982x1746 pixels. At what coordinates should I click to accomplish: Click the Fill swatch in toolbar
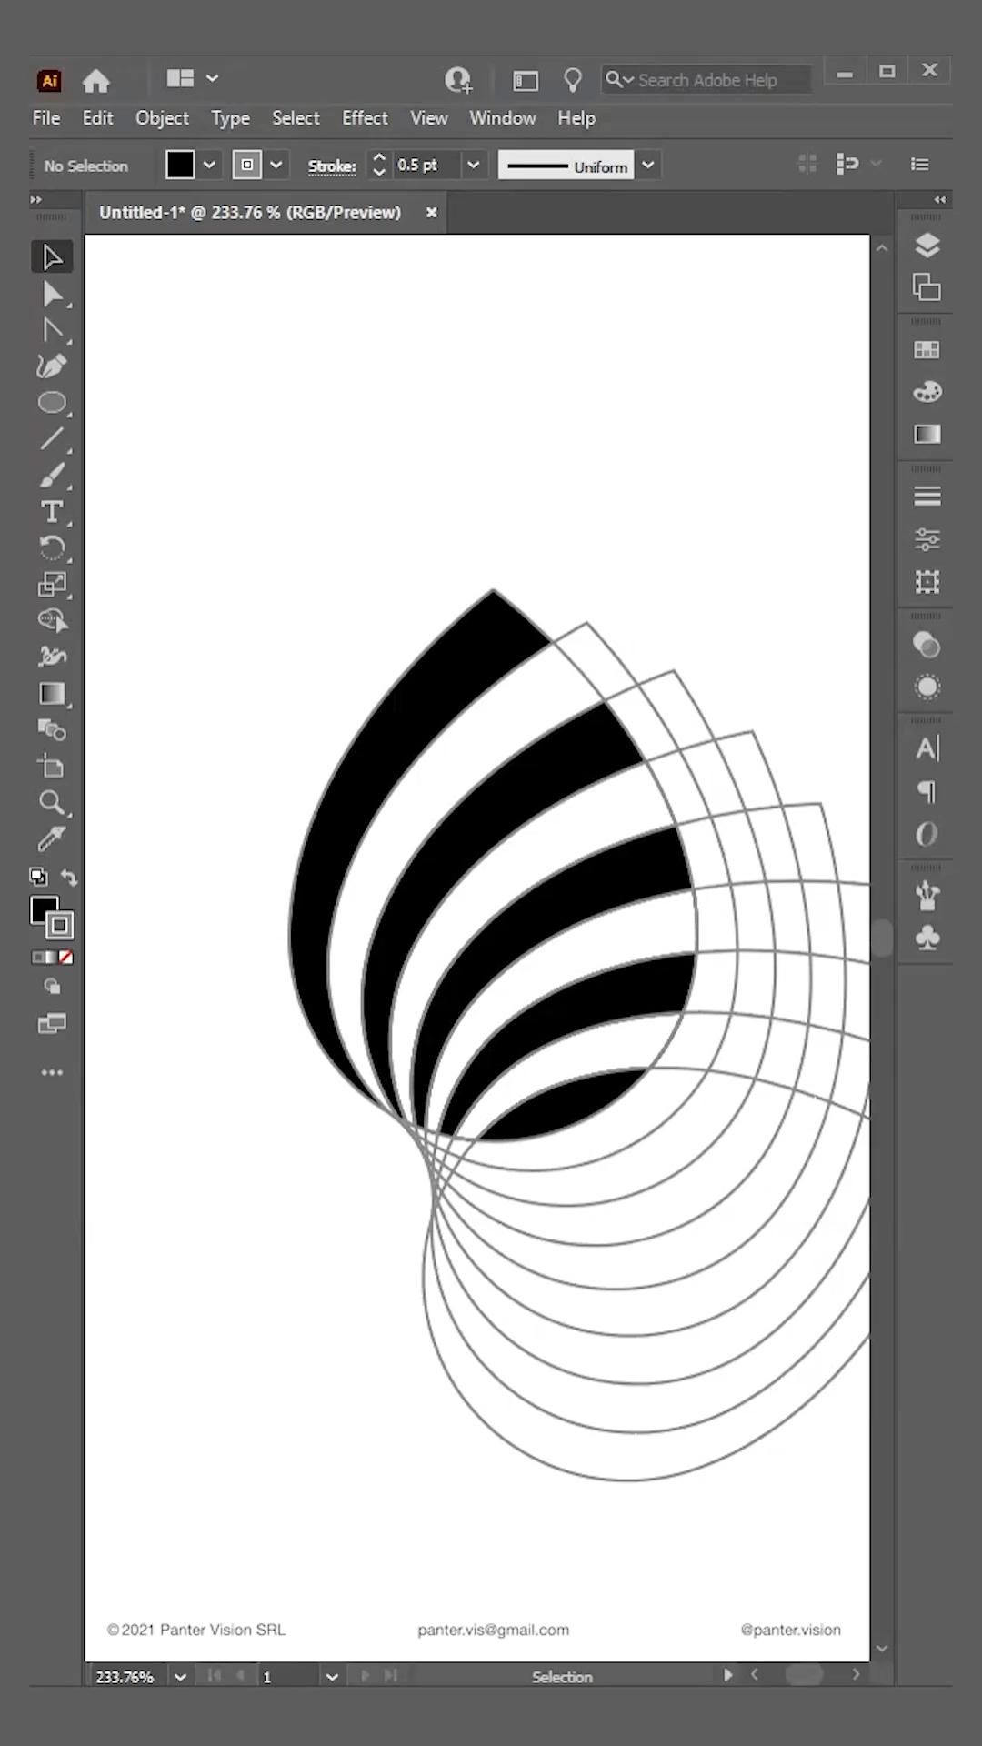pos(42,908)
